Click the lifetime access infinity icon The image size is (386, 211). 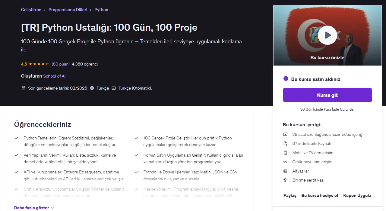coord(285,162)
